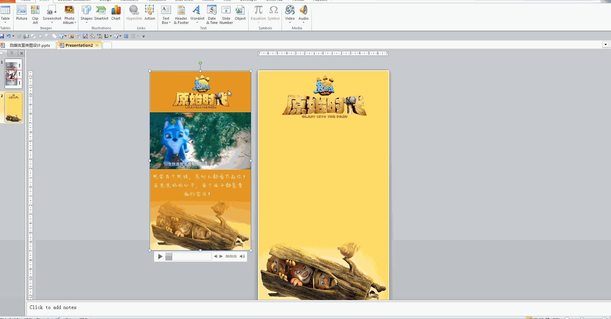Play the embedded video
This screenshot has width=611, height=319.
click(160, 256)
